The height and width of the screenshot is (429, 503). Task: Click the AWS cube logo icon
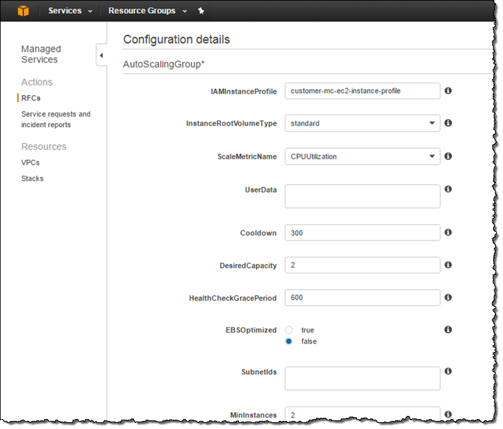[x=23, y=11]
